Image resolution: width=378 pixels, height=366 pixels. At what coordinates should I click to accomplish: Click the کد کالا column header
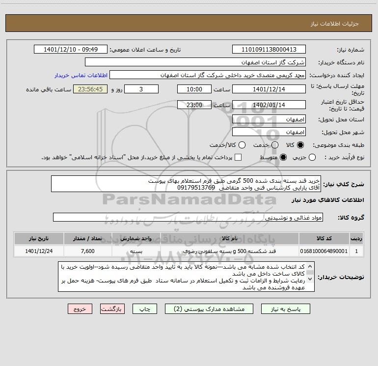324,238
